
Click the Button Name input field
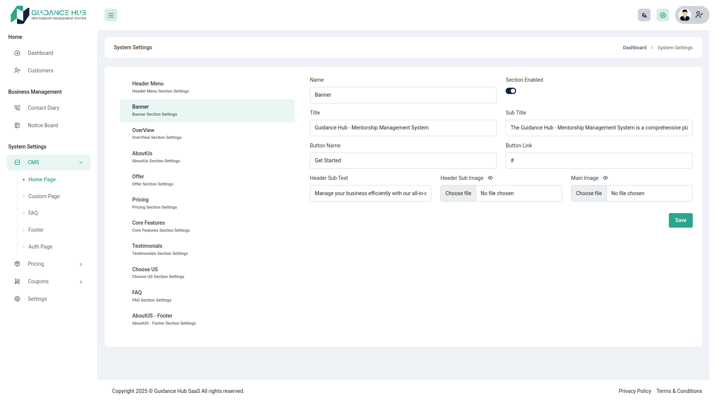click(403, 160)
